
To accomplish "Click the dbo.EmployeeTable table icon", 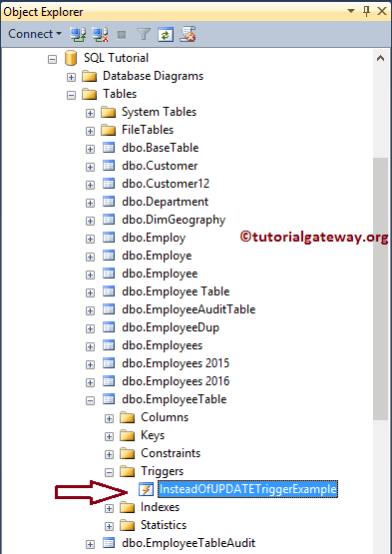I will click(109, 399).
